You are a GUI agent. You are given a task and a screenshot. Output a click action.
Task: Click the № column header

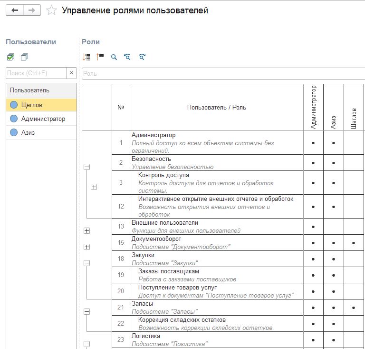point(121,107)
